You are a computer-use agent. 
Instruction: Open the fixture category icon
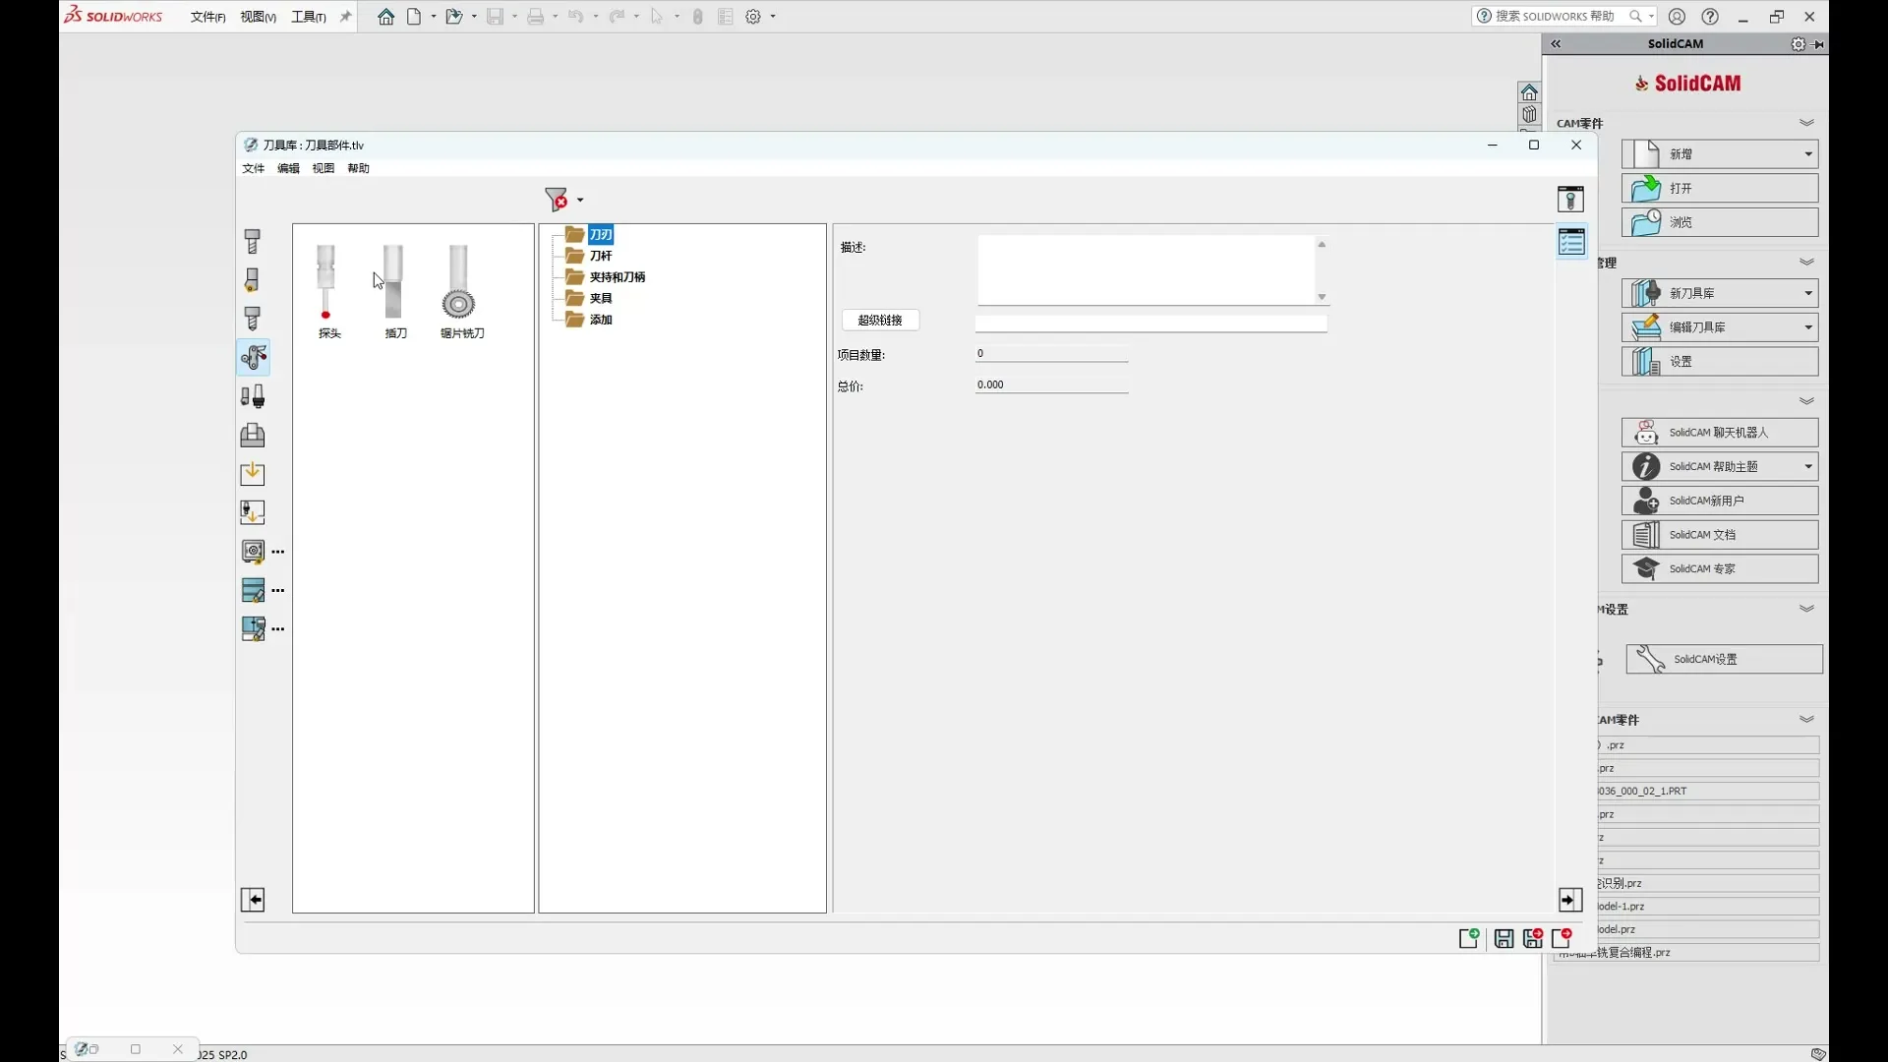[253, 435]
